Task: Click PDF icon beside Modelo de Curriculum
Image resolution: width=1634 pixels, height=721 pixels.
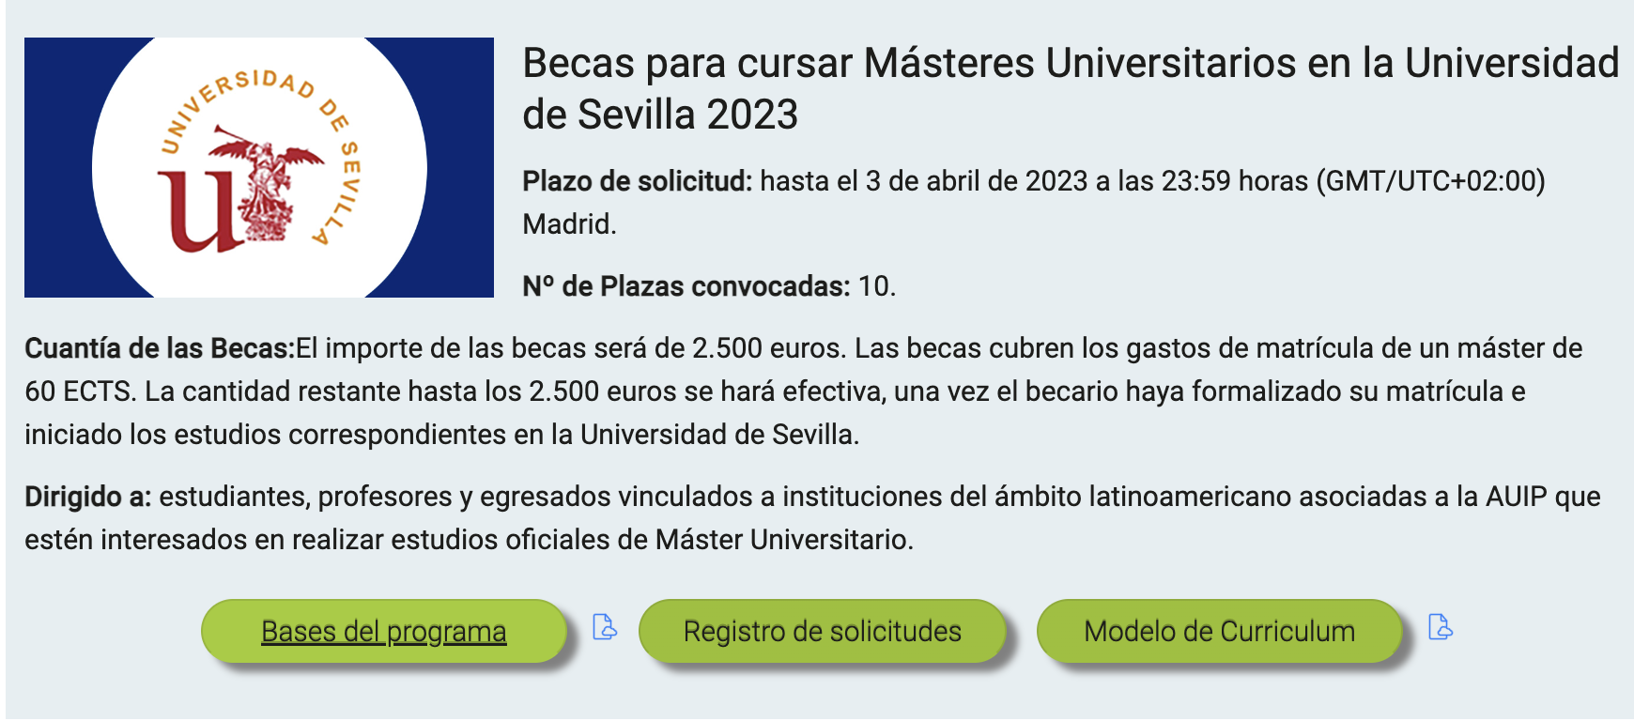Action: (1441, 627)
